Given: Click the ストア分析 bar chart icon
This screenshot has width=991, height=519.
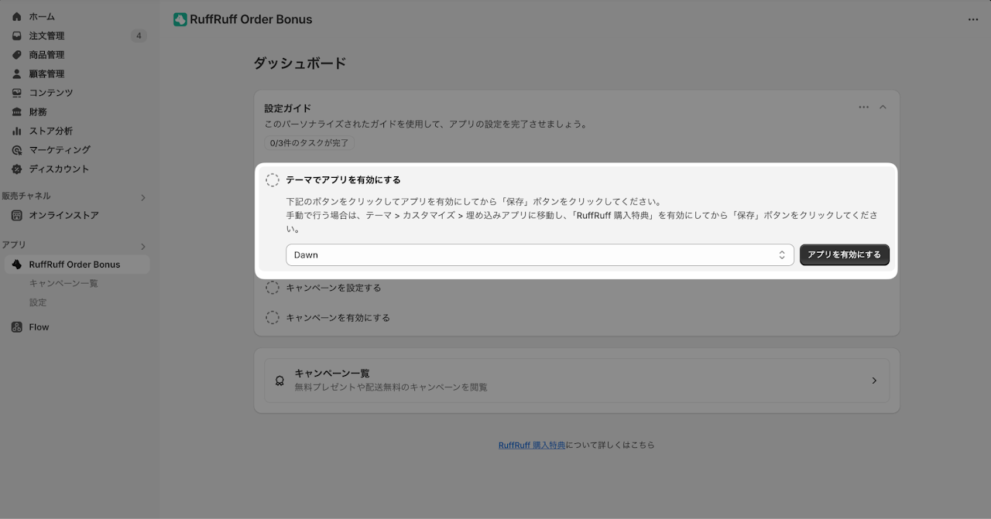Looking at the screenshot, I should point(17,131).
